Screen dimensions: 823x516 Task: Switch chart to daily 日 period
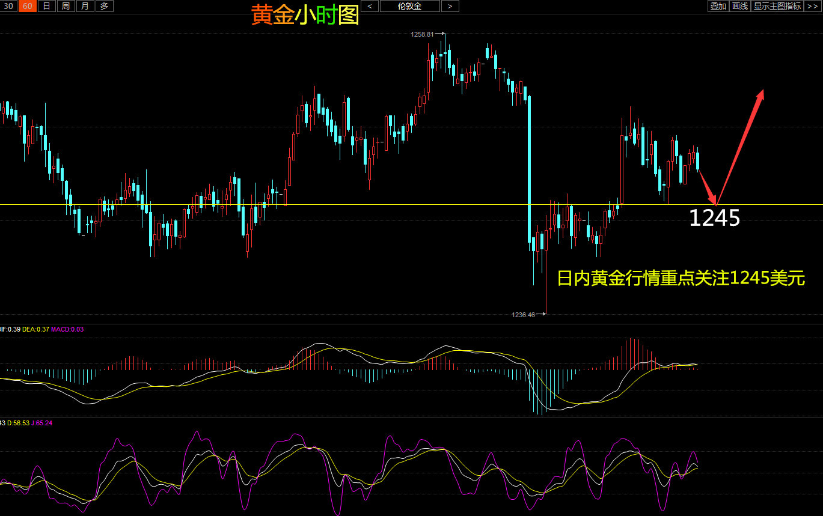[x=46, y=6]
